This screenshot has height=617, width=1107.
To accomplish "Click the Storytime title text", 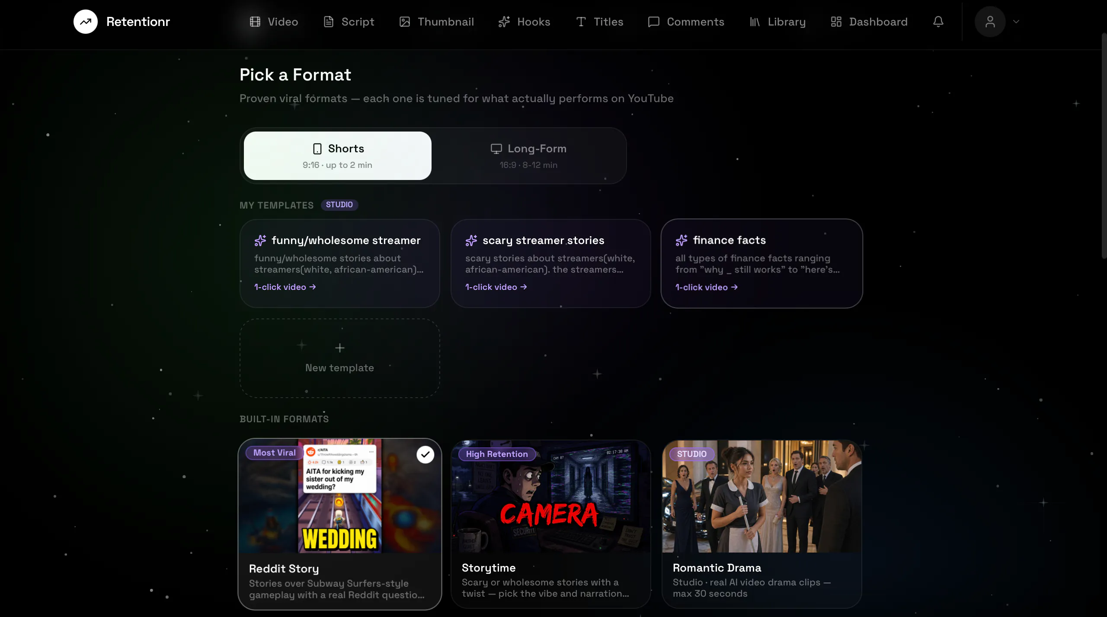I will (x=489, y=568).
